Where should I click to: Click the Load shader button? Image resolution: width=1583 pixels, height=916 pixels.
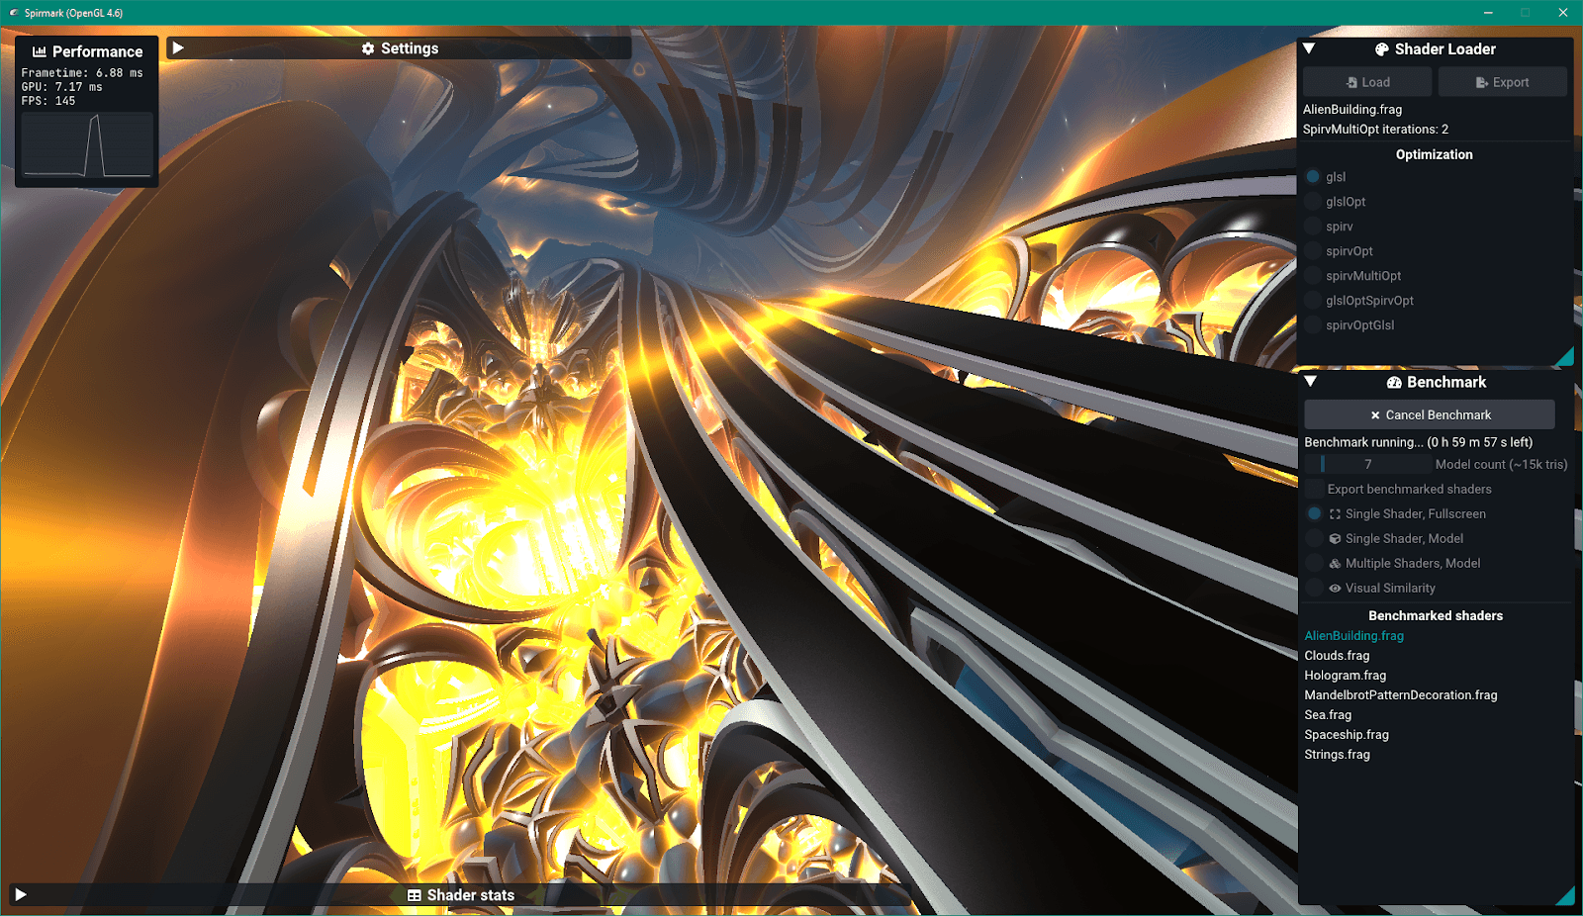click(x=1367, y=82)
